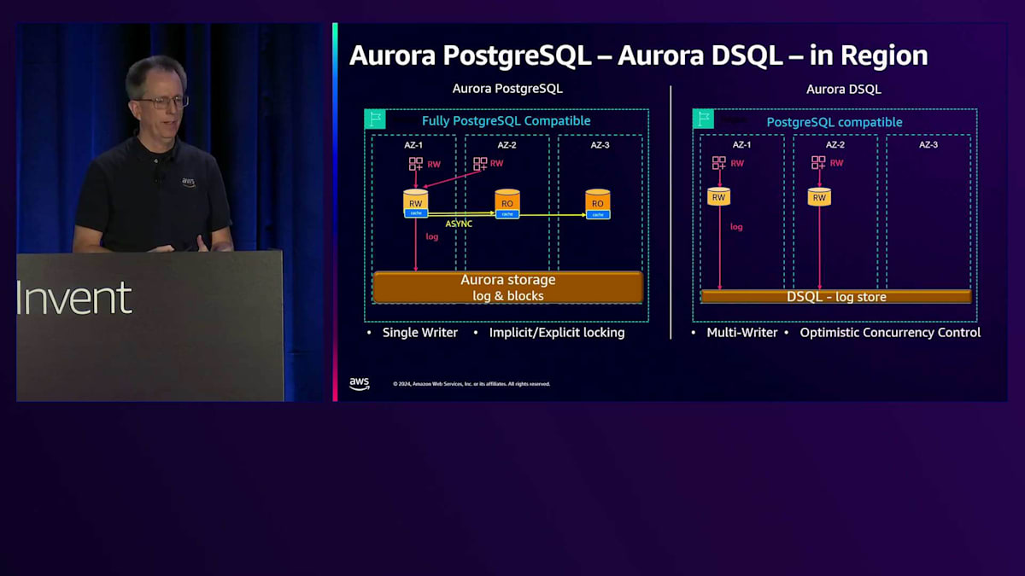Click the "Single Writer" bullet
This screenshot has height=576, width=1025.
click(x=420, y=333)
